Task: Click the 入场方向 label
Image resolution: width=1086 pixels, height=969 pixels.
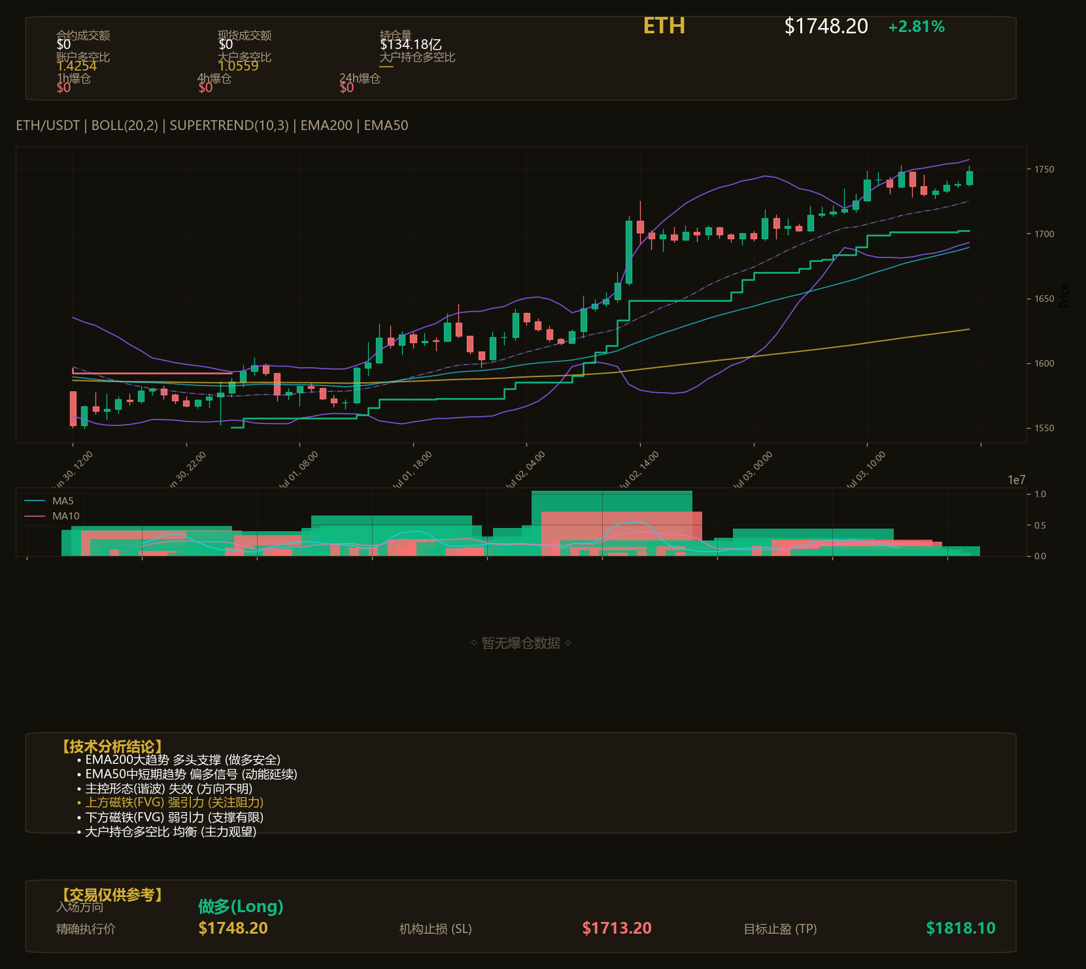Action: (80, 907)
